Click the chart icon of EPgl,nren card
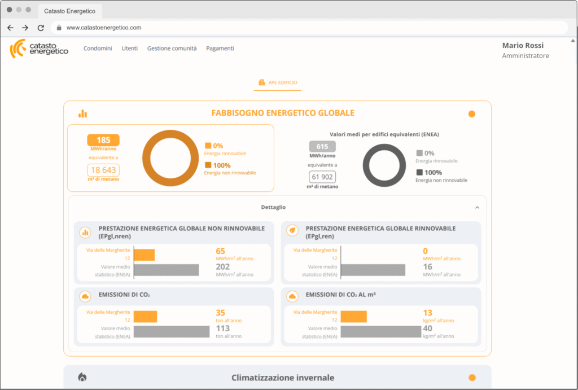This screenshot has width=578, height=390. coord(85,231)
